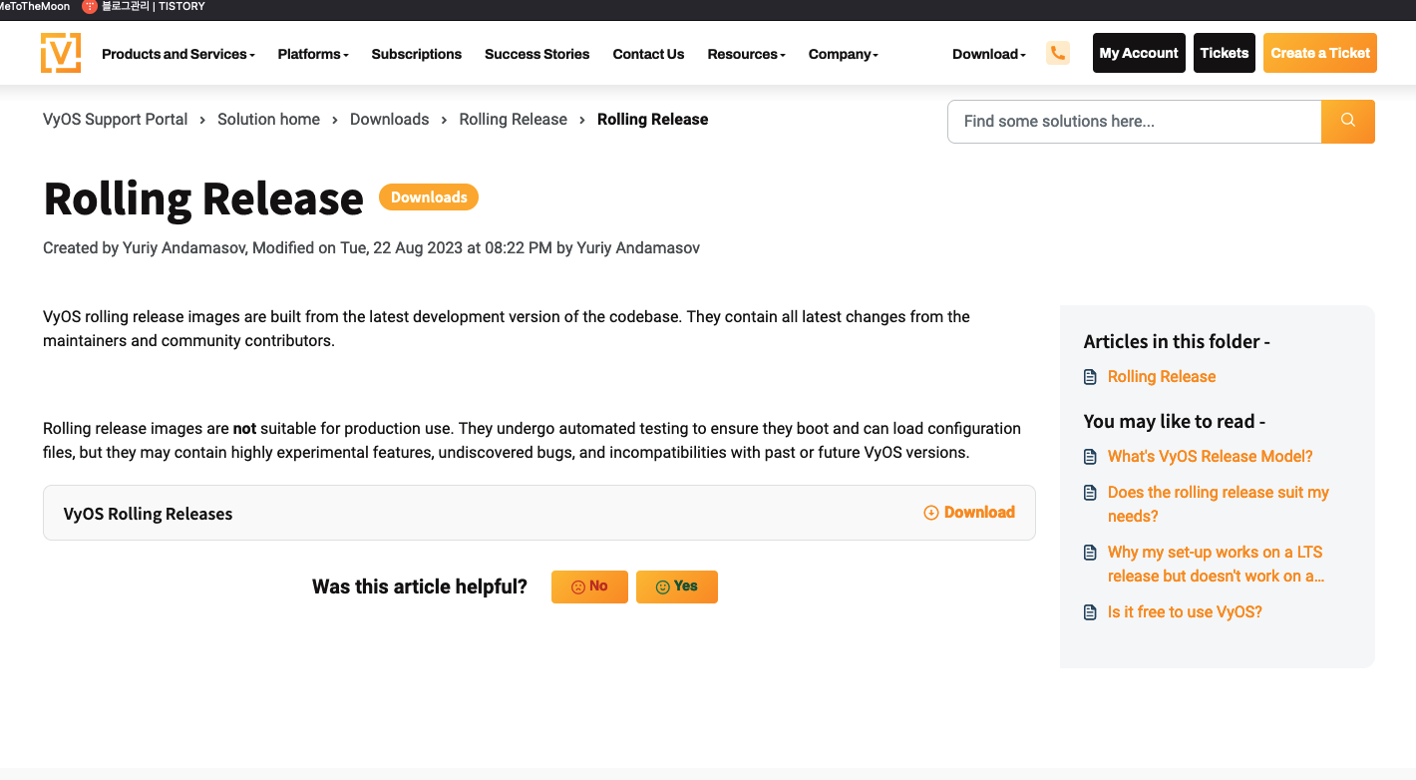This screenshot has width=1416, height=780.
Task: Select the Tistory browser tab
Action: [x=144, y=6]
